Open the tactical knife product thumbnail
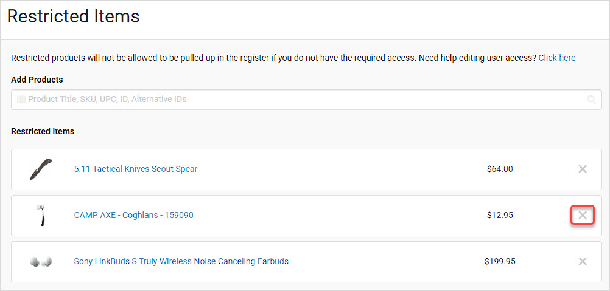Image resolution: width=610 pixels, height=291 pixels. tap(40, 169)
